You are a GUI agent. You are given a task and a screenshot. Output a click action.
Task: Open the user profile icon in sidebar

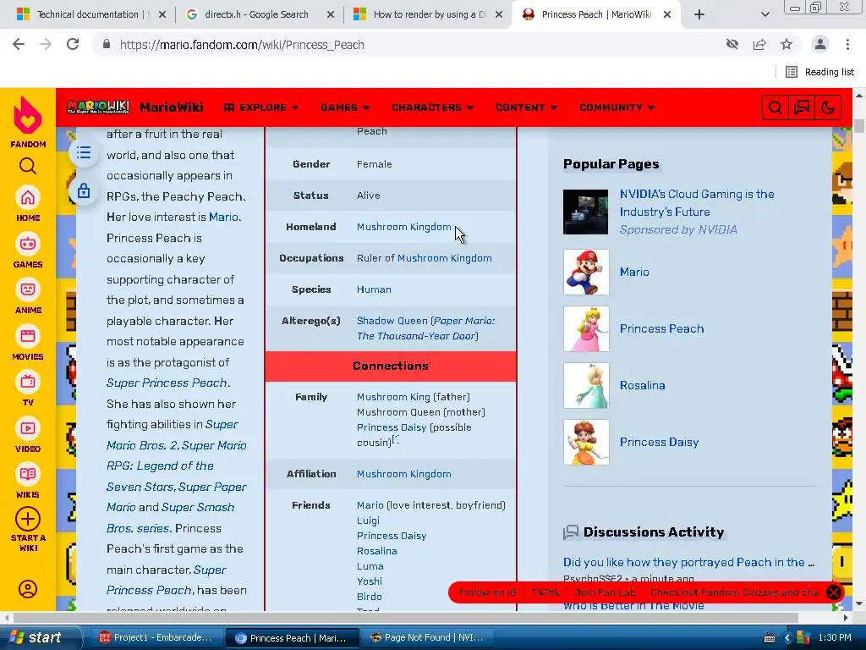tap(28, 589)
